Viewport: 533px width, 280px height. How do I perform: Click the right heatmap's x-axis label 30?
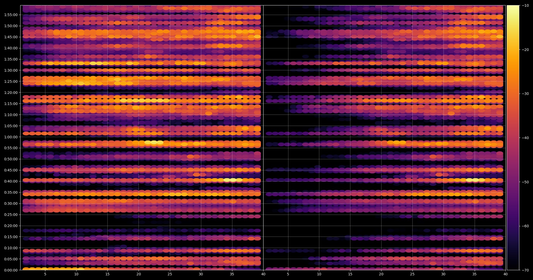coord(443,274)
